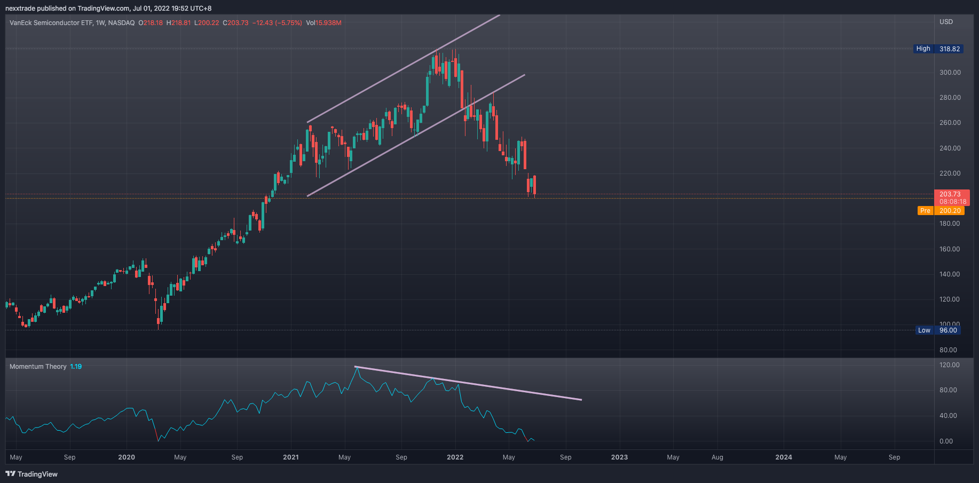Click the 220.00 price axis label

950,173
